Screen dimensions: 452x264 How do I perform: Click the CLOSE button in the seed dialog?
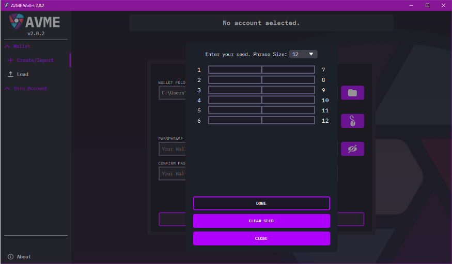pyautogui.click(x=261, y=238)
